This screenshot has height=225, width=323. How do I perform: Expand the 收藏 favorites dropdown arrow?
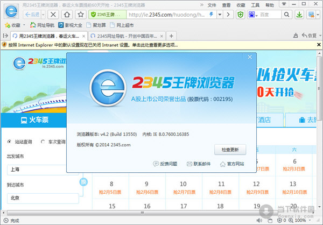coord(24,25)
